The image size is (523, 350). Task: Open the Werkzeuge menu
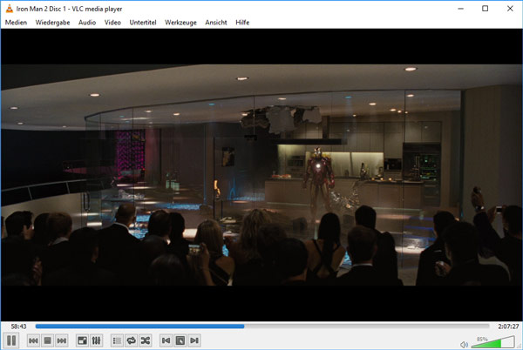[x=180, y=23]
